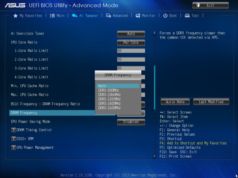This screenshot has width=238, height=178.
Task: Click the CPU Core Ratio label
Action: pos(24,42)
